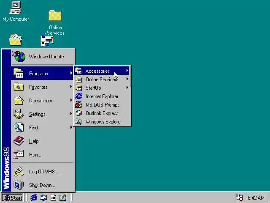The width and height of the screenshot is (270, 203).
Task: Click the StartUp folder icon
Action: click(78, 88)
